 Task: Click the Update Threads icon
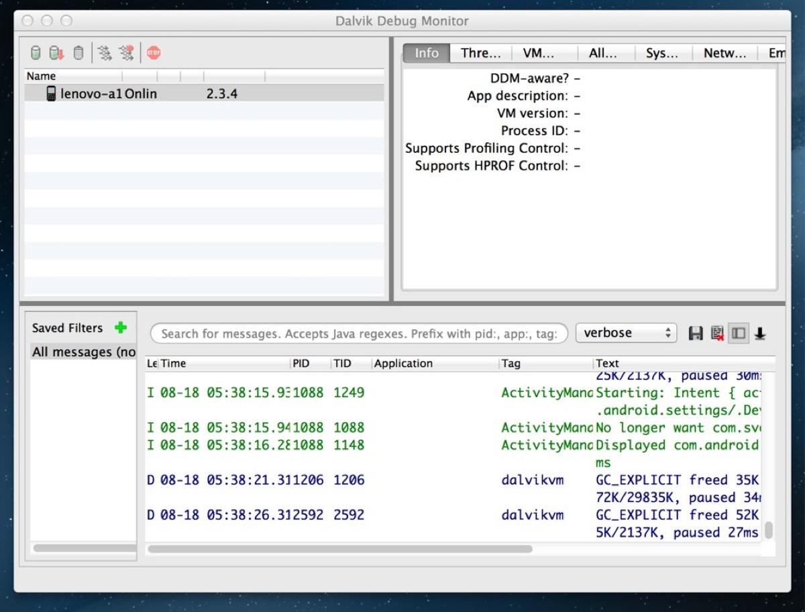click(104, 53)
